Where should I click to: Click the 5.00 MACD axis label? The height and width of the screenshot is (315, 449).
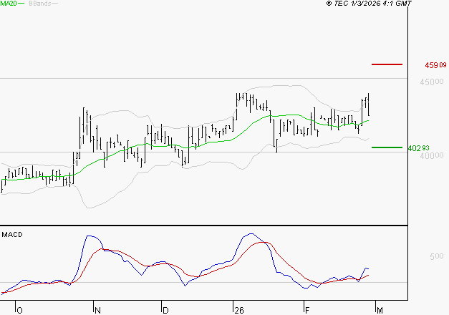pos(437,256)
